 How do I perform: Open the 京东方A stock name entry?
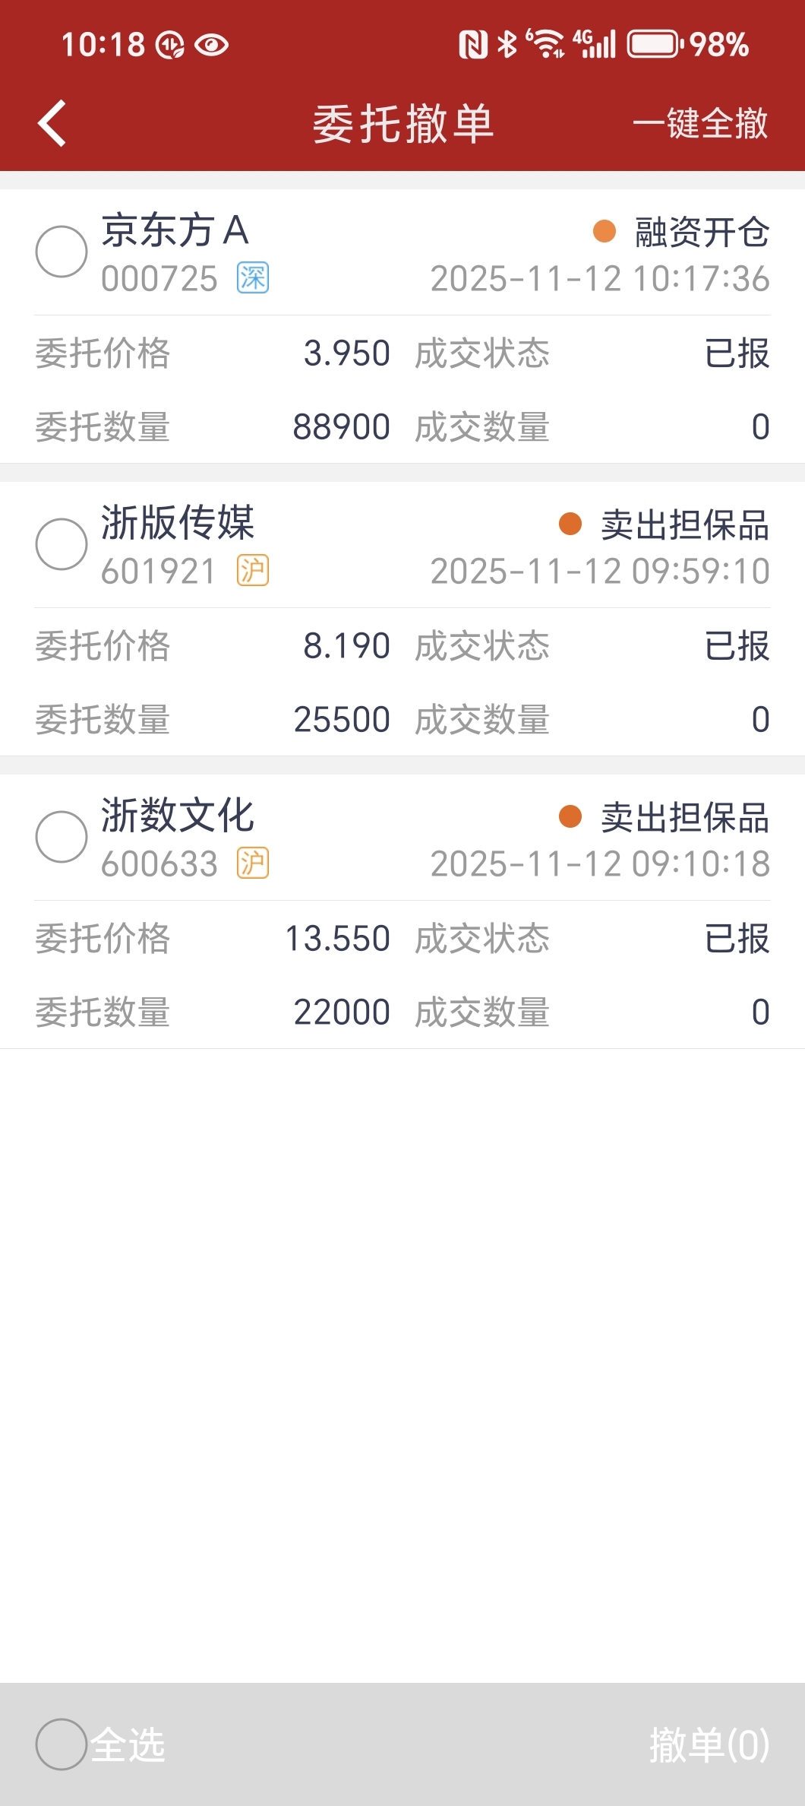175,230
